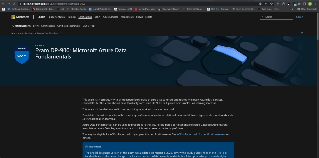Reload the page with the refresh icon

14,4
